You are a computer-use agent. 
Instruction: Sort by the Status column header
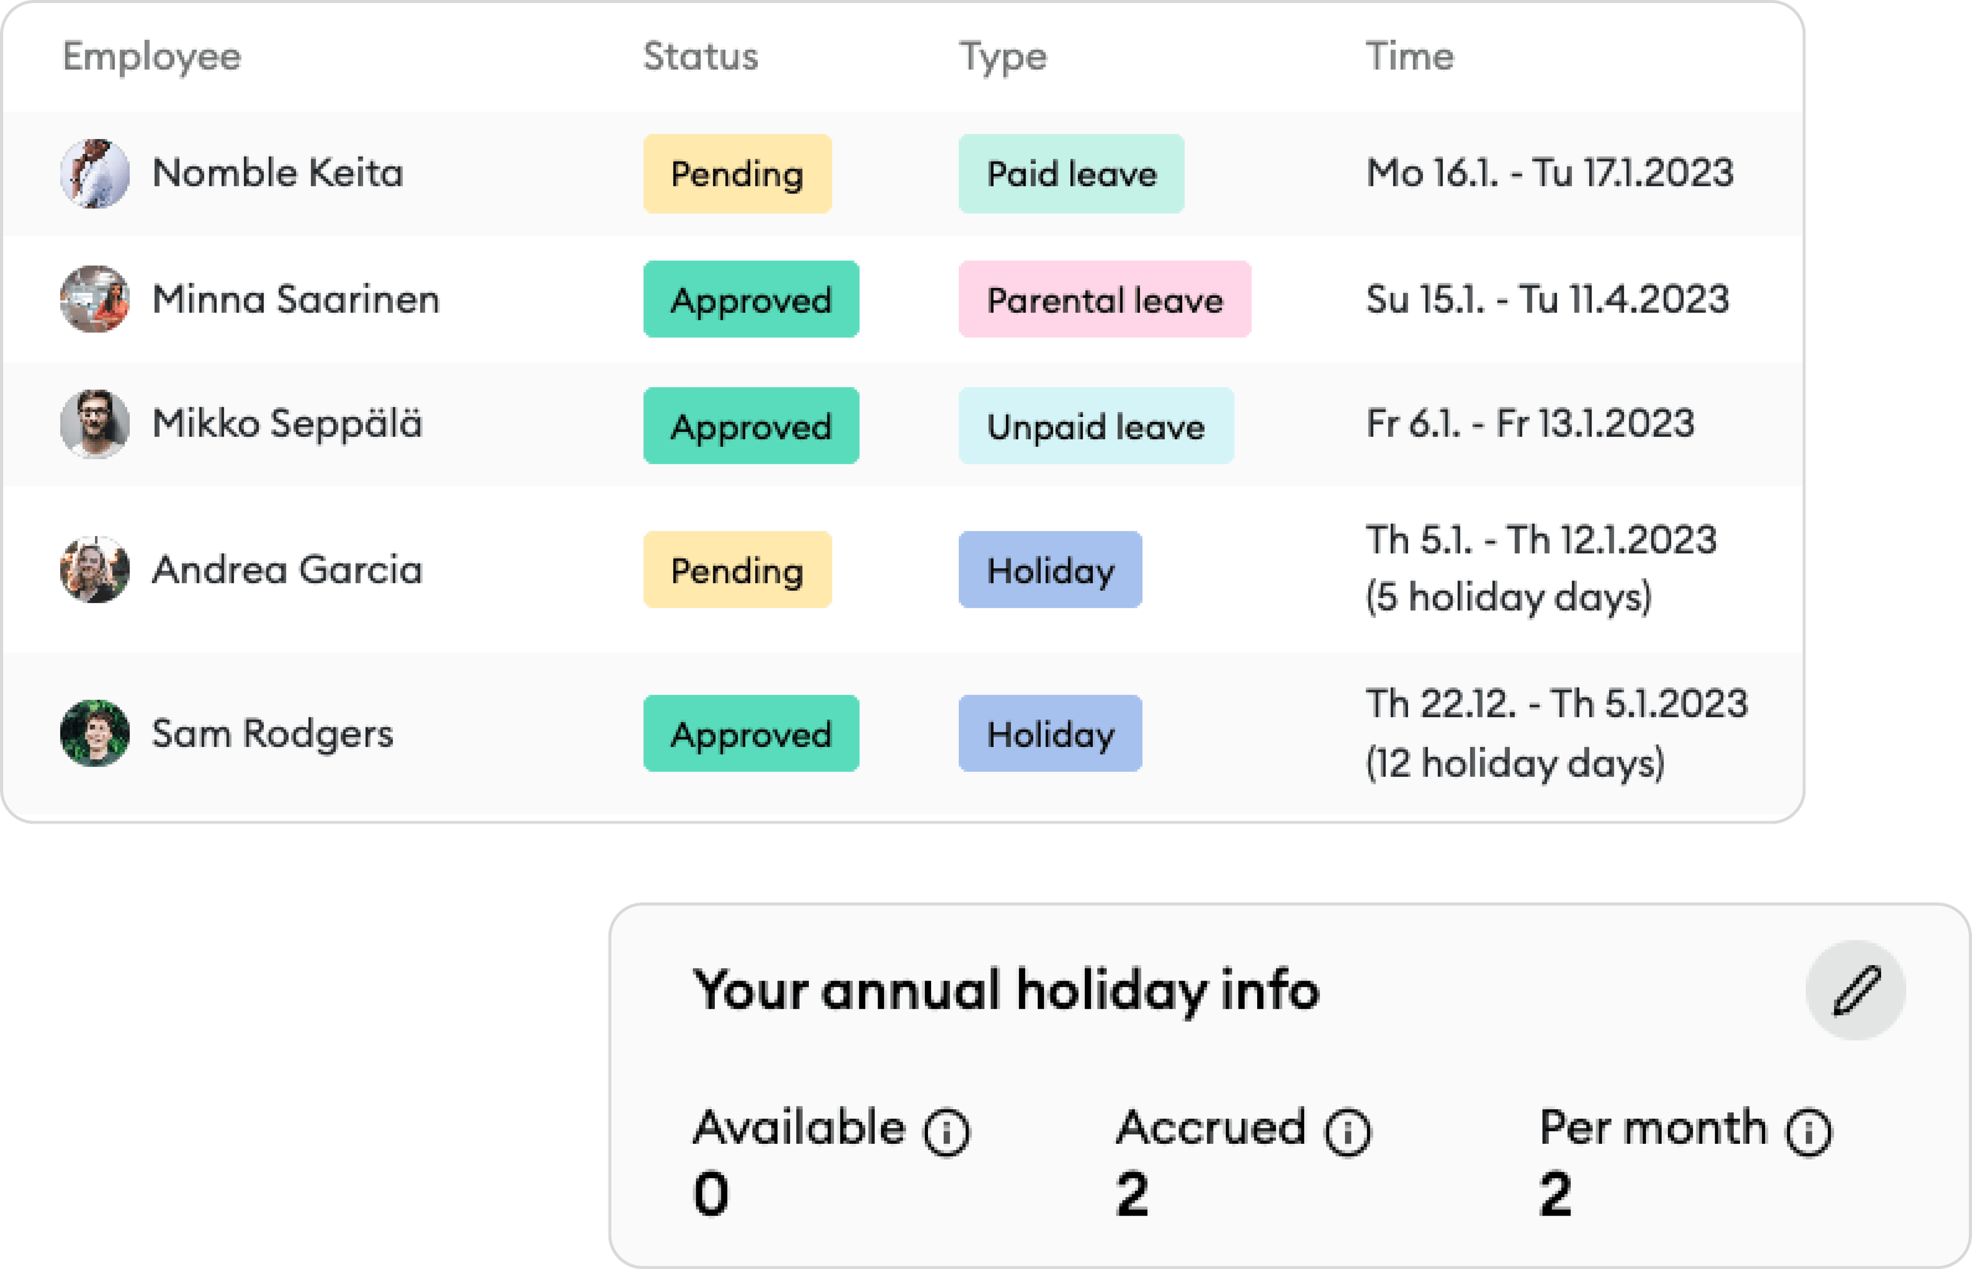700,56
